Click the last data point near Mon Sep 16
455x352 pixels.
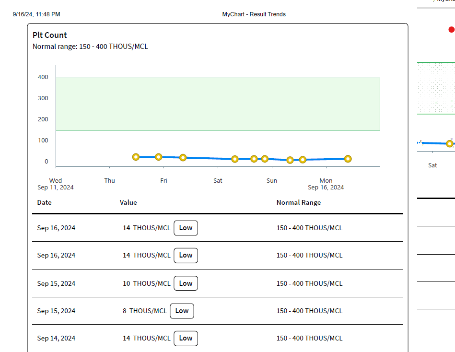tap(348, 159)
